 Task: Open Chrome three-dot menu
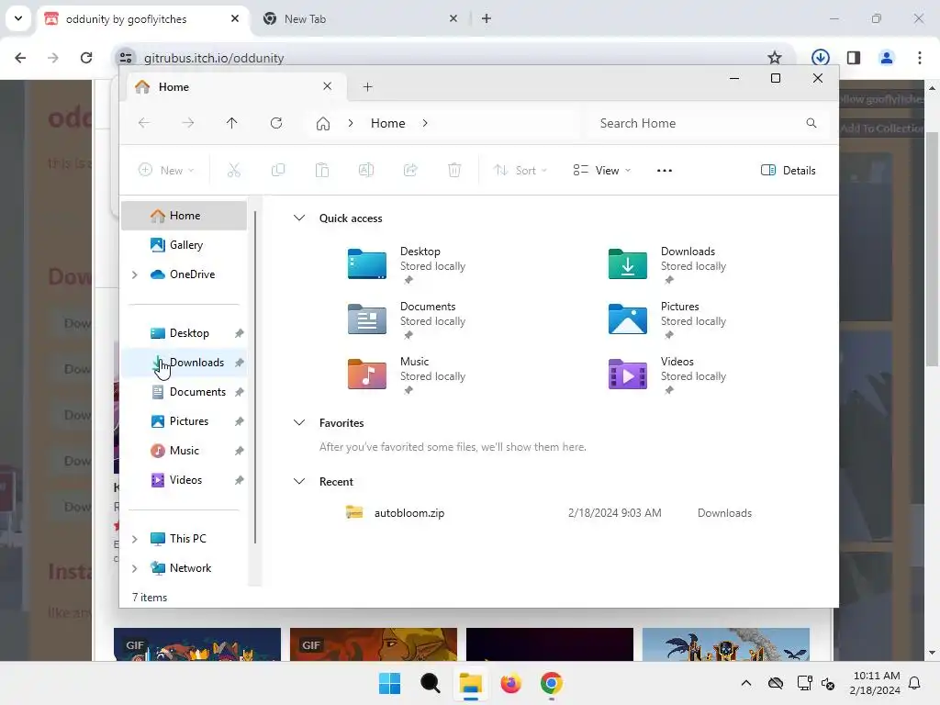point(920,58)
